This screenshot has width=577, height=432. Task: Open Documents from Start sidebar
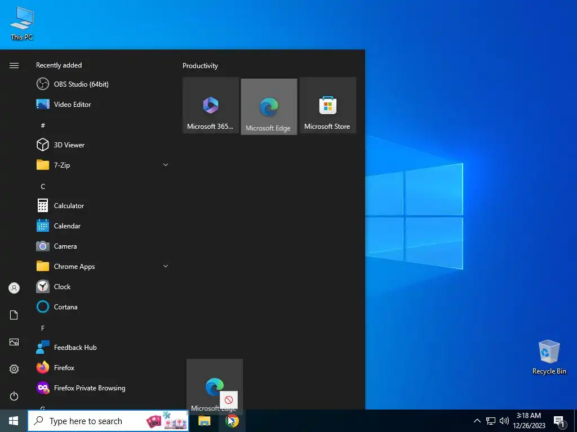point(14,315)
